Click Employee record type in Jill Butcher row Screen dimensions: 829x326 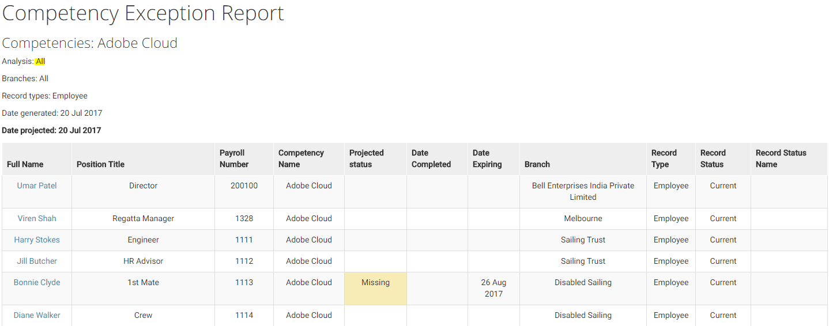671,261
